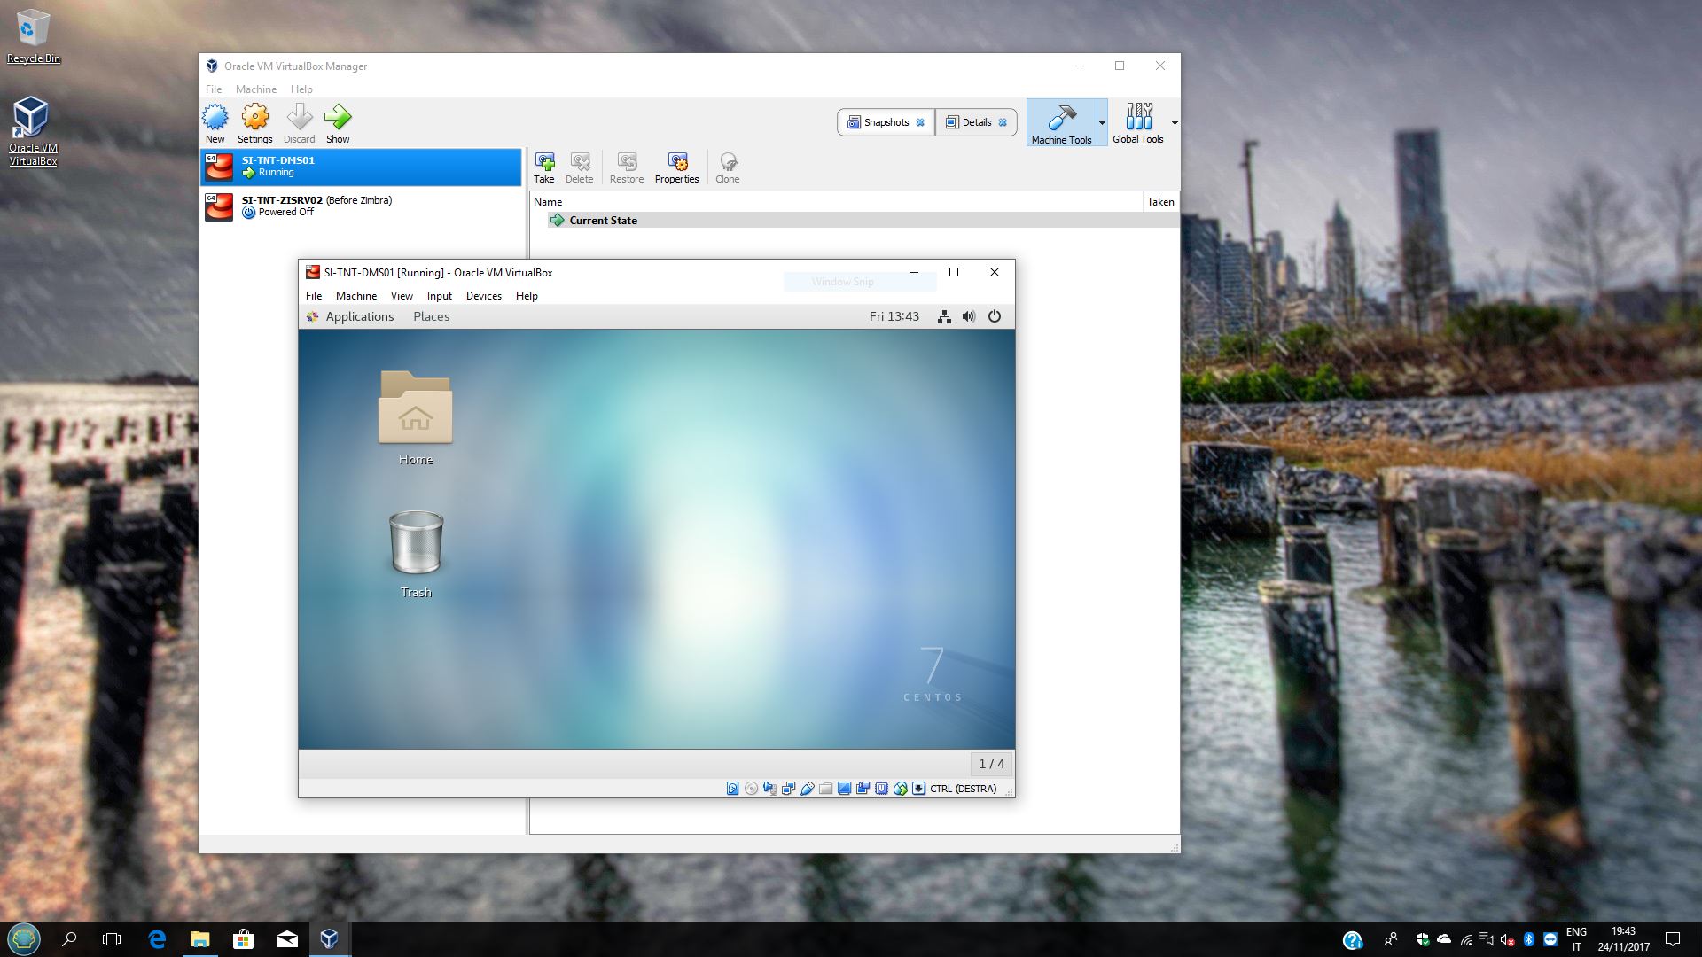Click the New virtual machine icon
Image resolution: width=1702 pixels, height=957 pixels.
click(215, 117)
